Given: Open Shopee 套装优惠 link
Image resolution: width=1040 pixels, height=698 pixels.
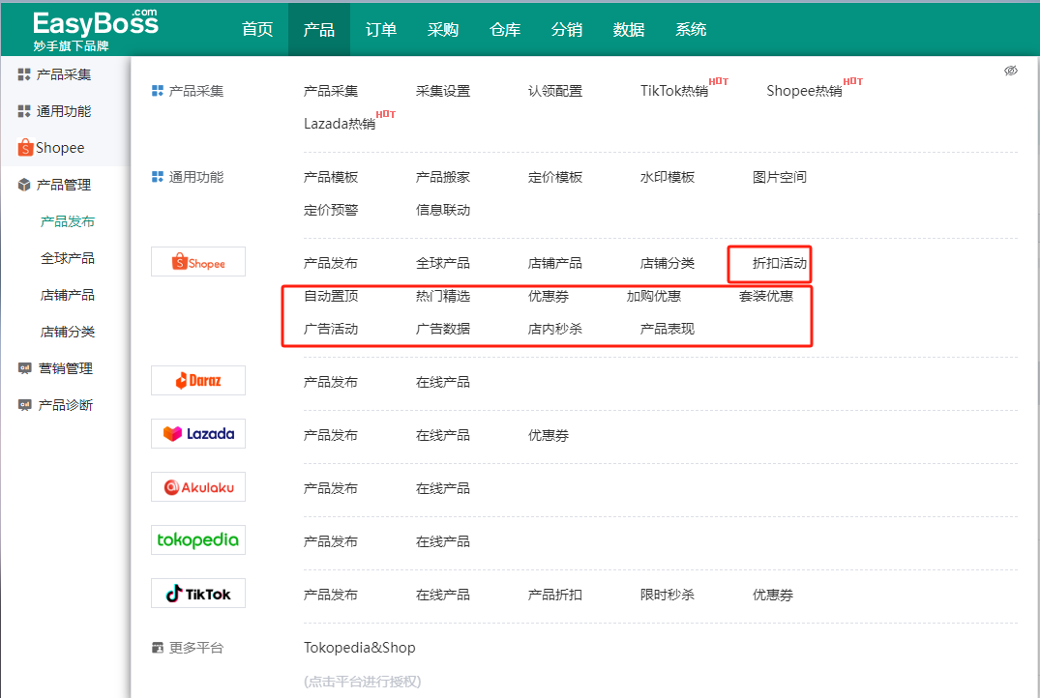Looking at the screenshot, I should coord(766,296).
